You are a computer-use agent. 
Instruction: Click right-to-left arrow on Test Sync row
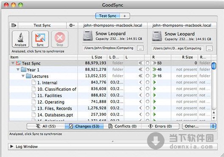point(140,63)
